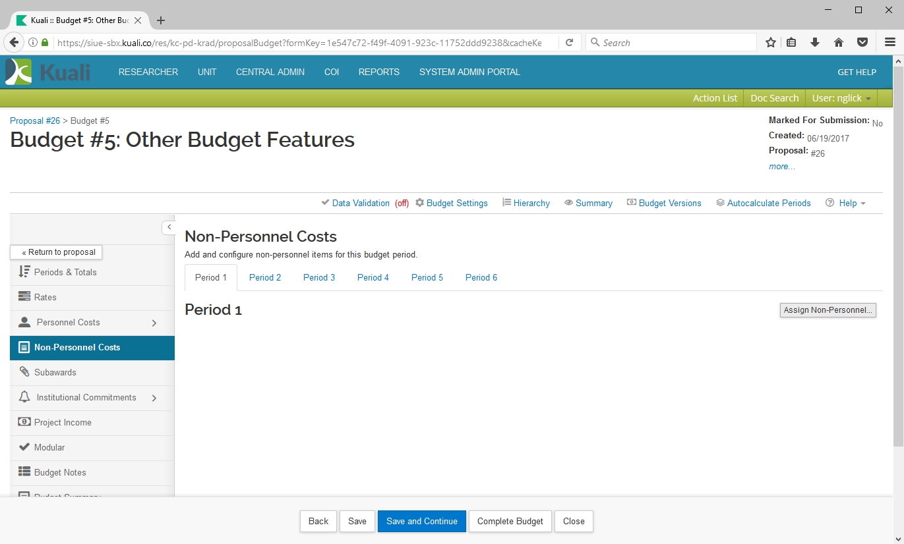Click the Rates icon in the sidebar

click(24, 296)
